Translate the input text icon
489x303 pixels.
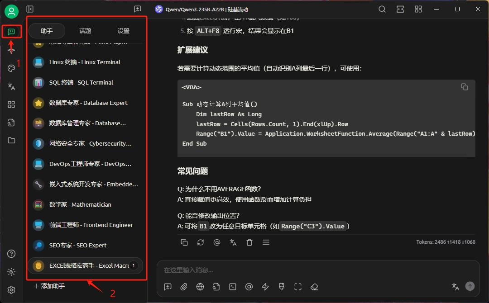tap(455, 287)
